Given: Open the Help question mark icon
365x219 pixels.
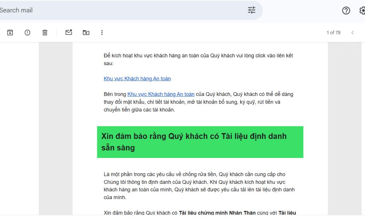Looking at the screenshot, I should (346, 11).
